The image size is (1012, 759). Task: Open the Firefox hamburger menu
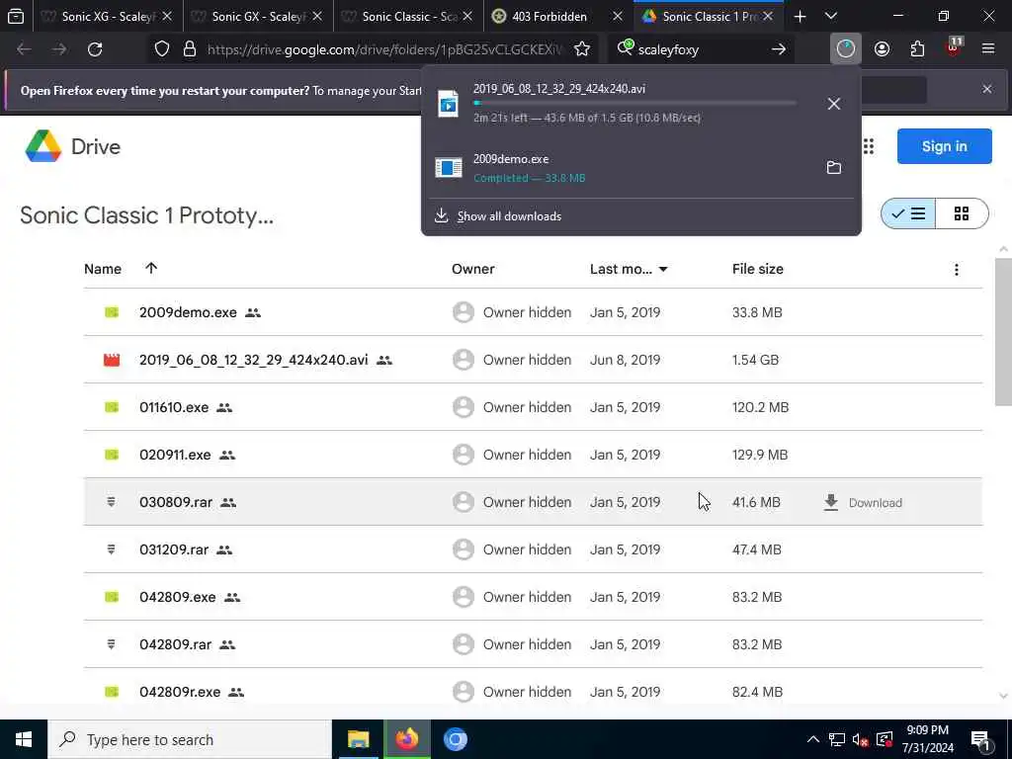coord(988,49)
